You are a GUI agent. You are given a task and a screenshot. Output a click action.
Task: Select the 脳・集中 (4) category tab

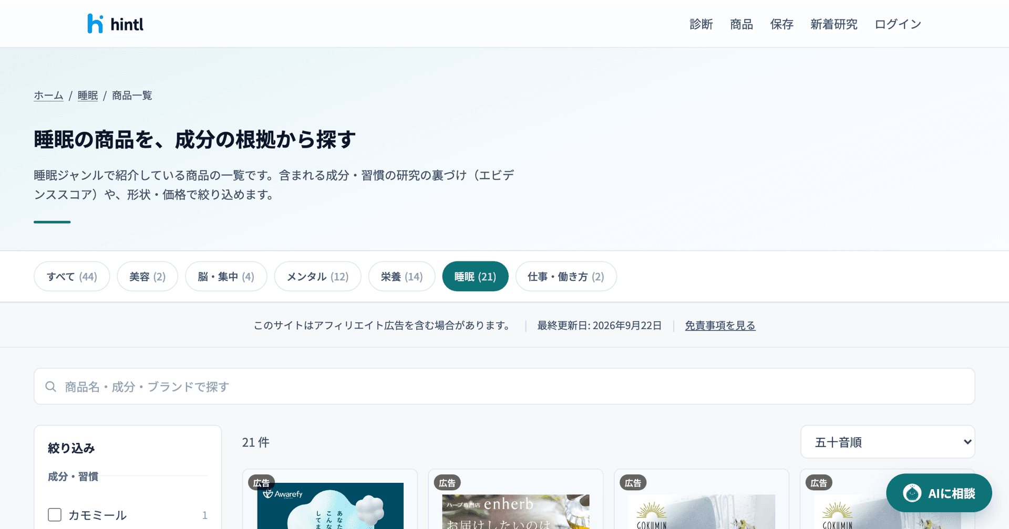[x=226, y=277]
